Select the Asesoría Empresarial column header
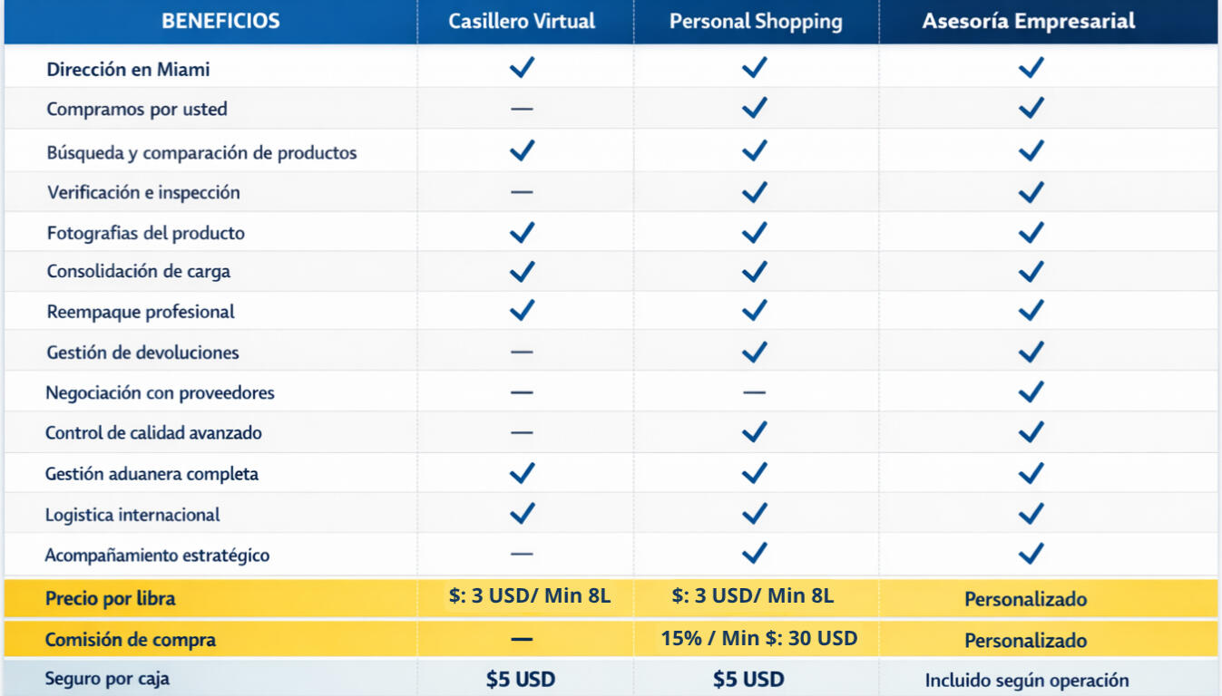The image size is (1222, 696). tap(1029, 22)
